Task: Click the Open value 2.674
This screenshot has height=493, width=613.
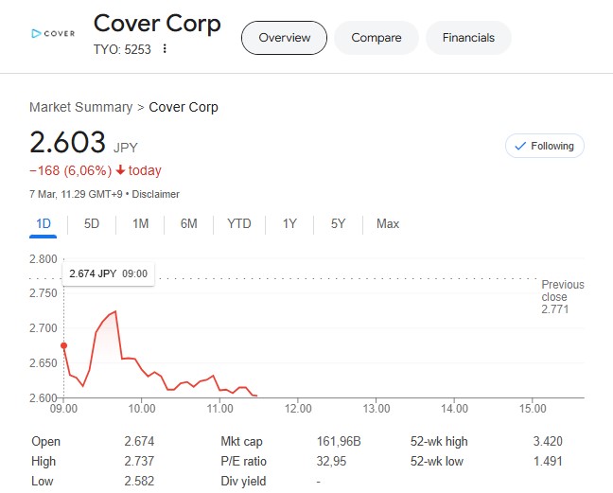Action: 139,441
